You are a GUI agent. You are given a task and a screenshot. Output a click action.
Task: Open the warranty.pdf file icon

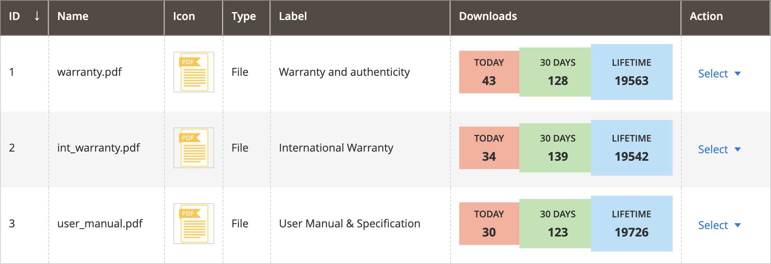(x=193, y=72)
